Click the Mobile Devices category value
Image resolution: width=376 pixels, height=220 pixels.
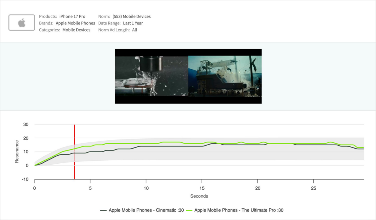pyautogui.click(x=76, y=30)
